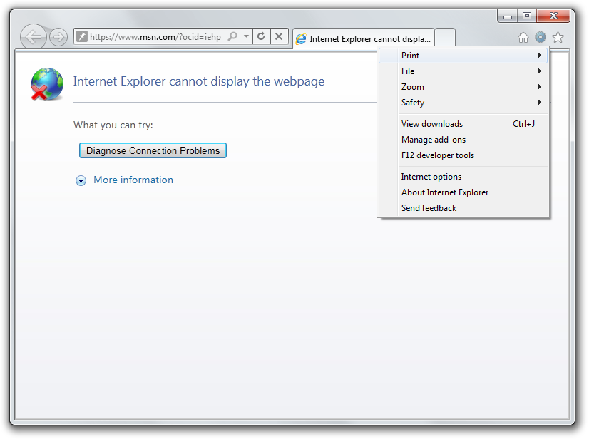Image resolution: width=589 pixels, height=439 pixels.
Task: Open the Safety submenu
Action: click(x=463, y=103)
